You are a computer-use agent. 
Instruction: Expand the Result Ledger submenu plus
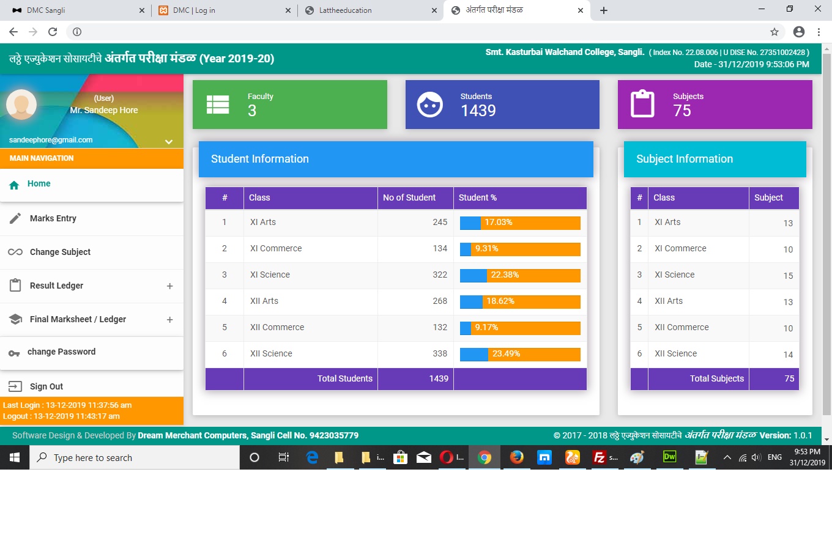point(169,286)
